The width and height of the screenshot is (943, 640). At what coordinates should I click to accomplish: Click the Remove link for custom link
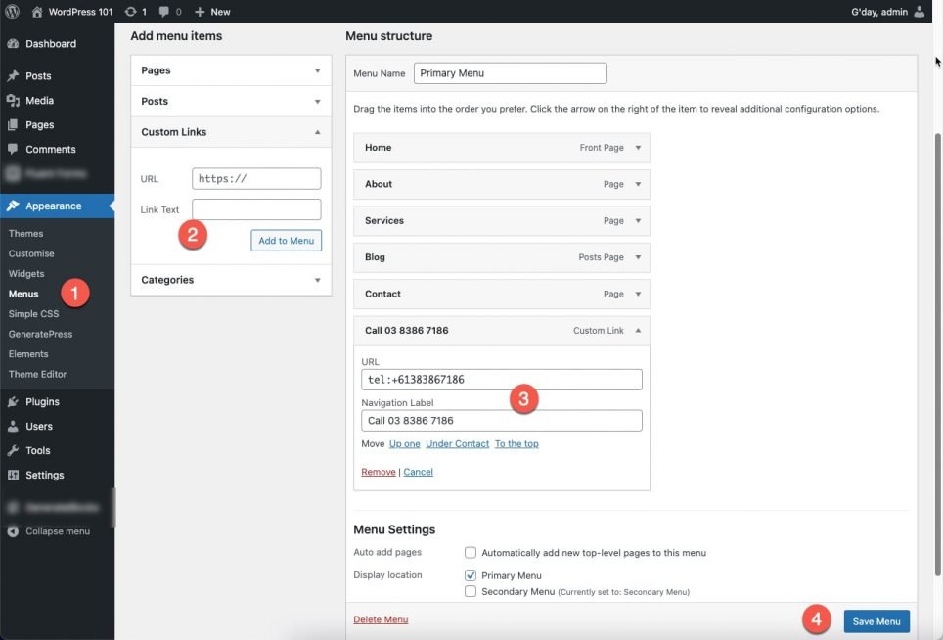click(379, 472)
